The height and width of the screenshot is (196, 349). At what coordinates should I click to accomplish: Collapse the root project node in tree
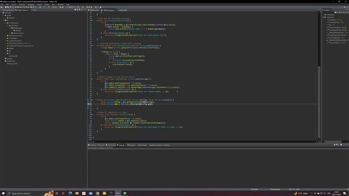coord(1,13)
